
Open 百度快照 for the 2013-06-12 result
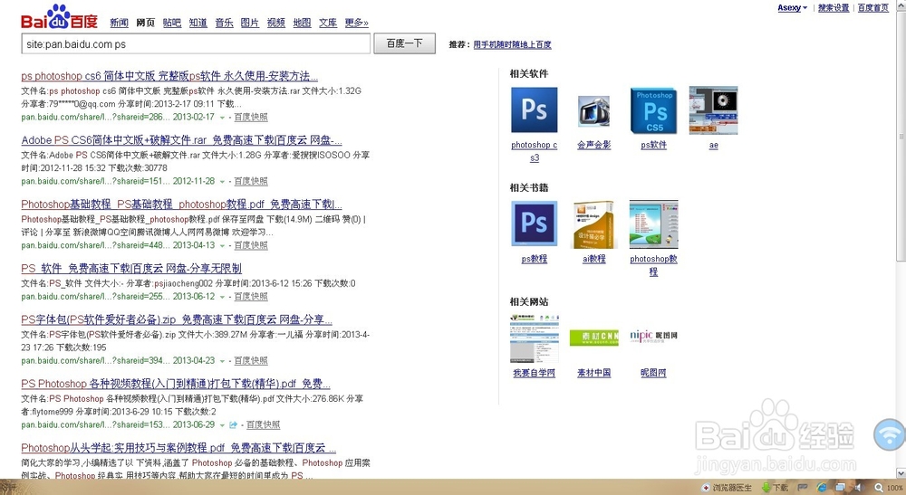point(251,297)
